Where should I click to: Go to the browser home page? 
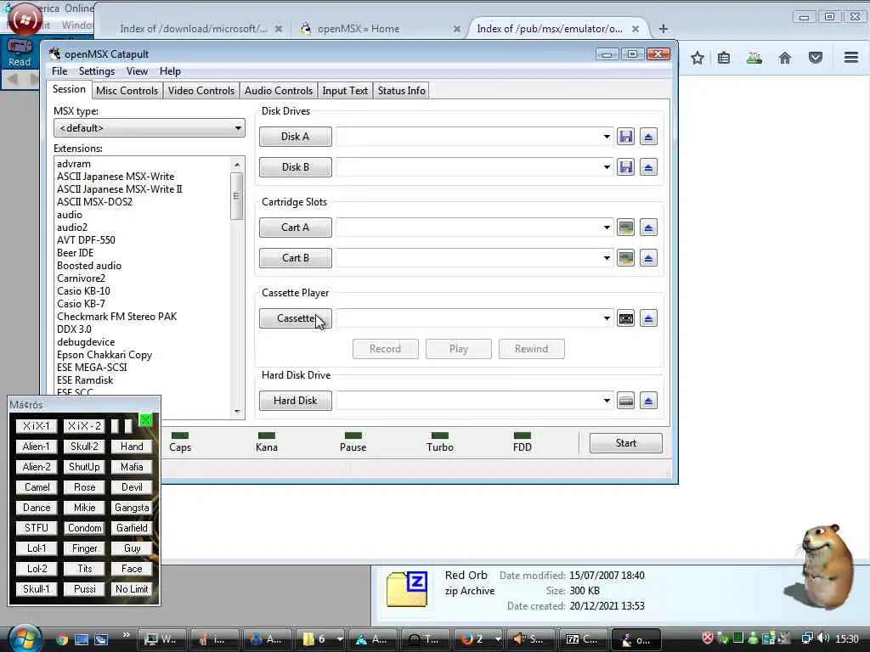click(784, 58)
